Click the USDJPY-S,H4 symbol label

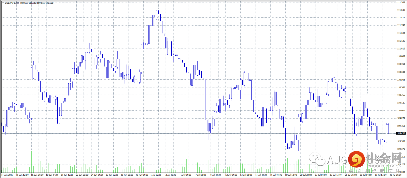(x=12, y=3)
